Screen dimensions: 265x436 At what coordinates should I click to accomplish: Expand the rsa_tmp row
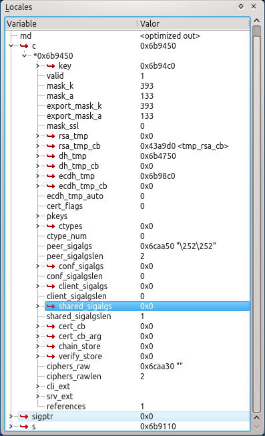click(37, 136)
